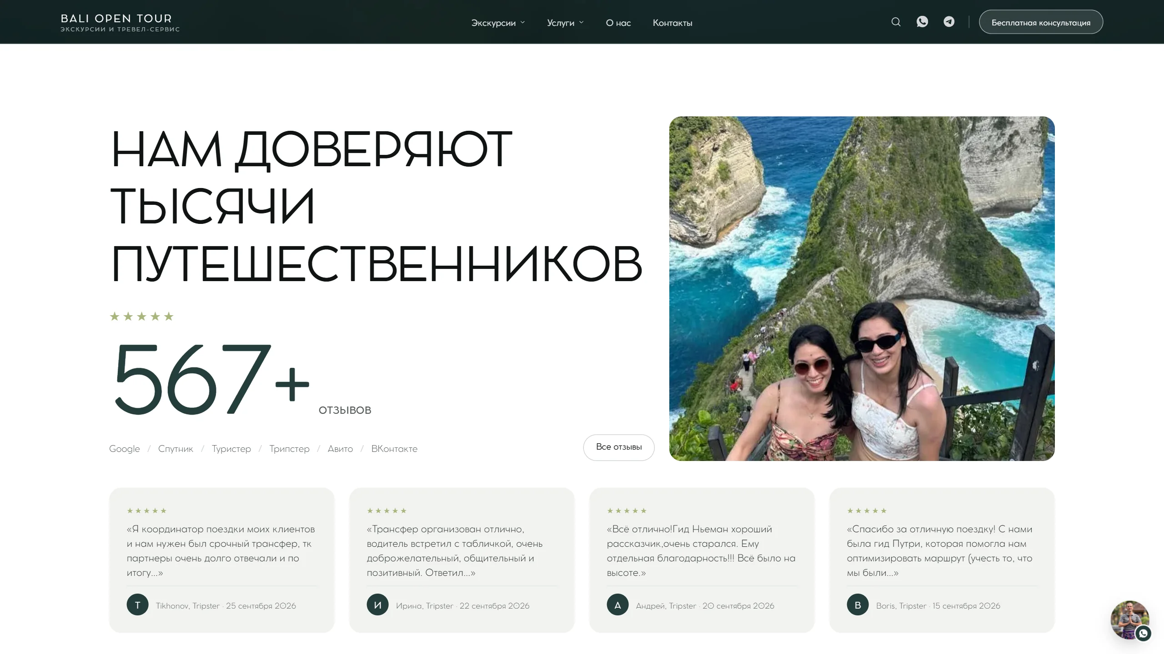This screenshot has width=1164, height=654.
Task: Click the T avatar of Tikhonov
Action: 138,605
